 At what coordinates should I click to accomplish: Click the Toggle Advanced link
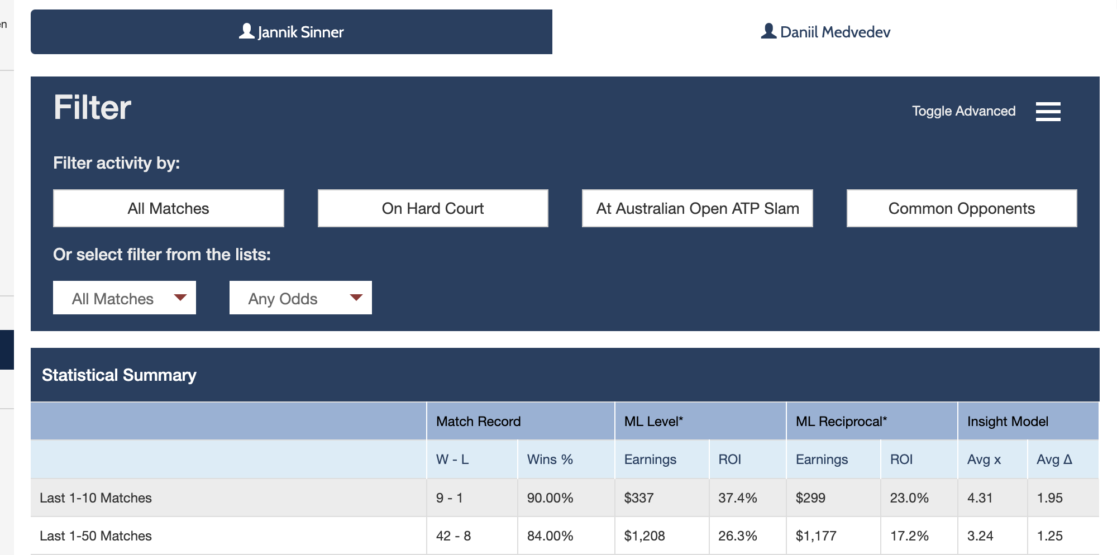click(963, 111)
